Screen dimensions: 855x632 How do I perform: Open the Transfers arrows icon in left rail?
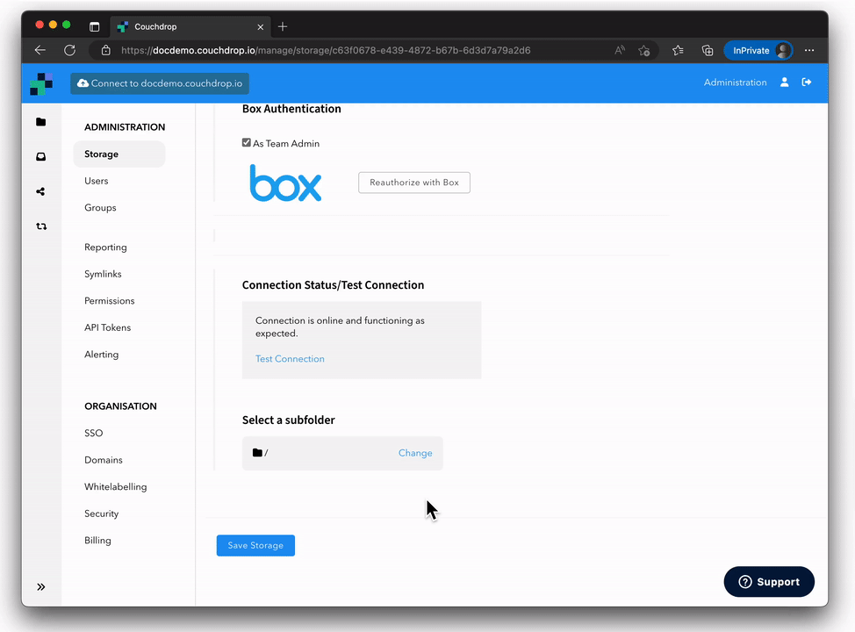pos(41,226)
